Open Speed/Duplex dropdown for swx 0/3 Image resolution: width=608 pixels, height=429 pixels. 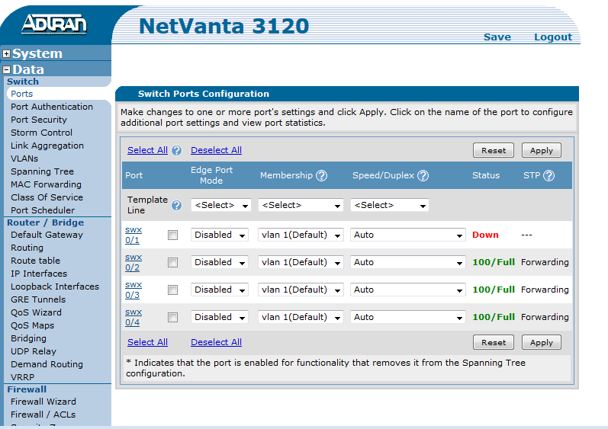click(408, 290)
